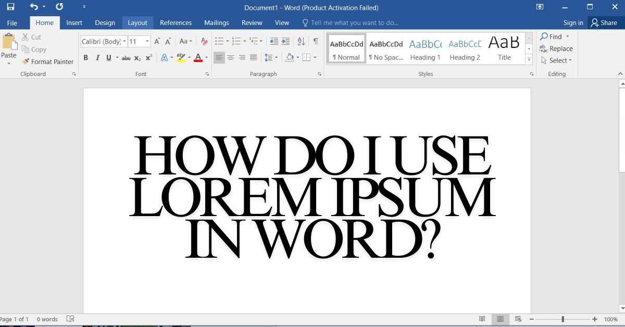This screenshot has width=625, height=327.
Task: Click the Shading paint bucket icon
Action: click(x=290, y=58)
